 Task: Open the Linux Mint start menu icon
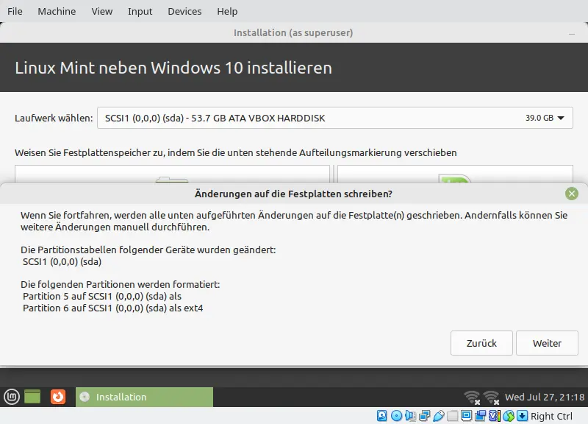coord(12,397)
